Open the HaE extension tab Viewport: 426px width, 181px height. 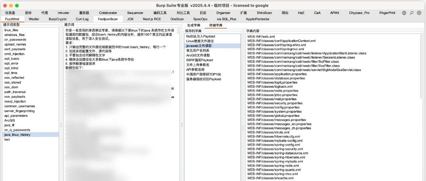pos(301,13)
